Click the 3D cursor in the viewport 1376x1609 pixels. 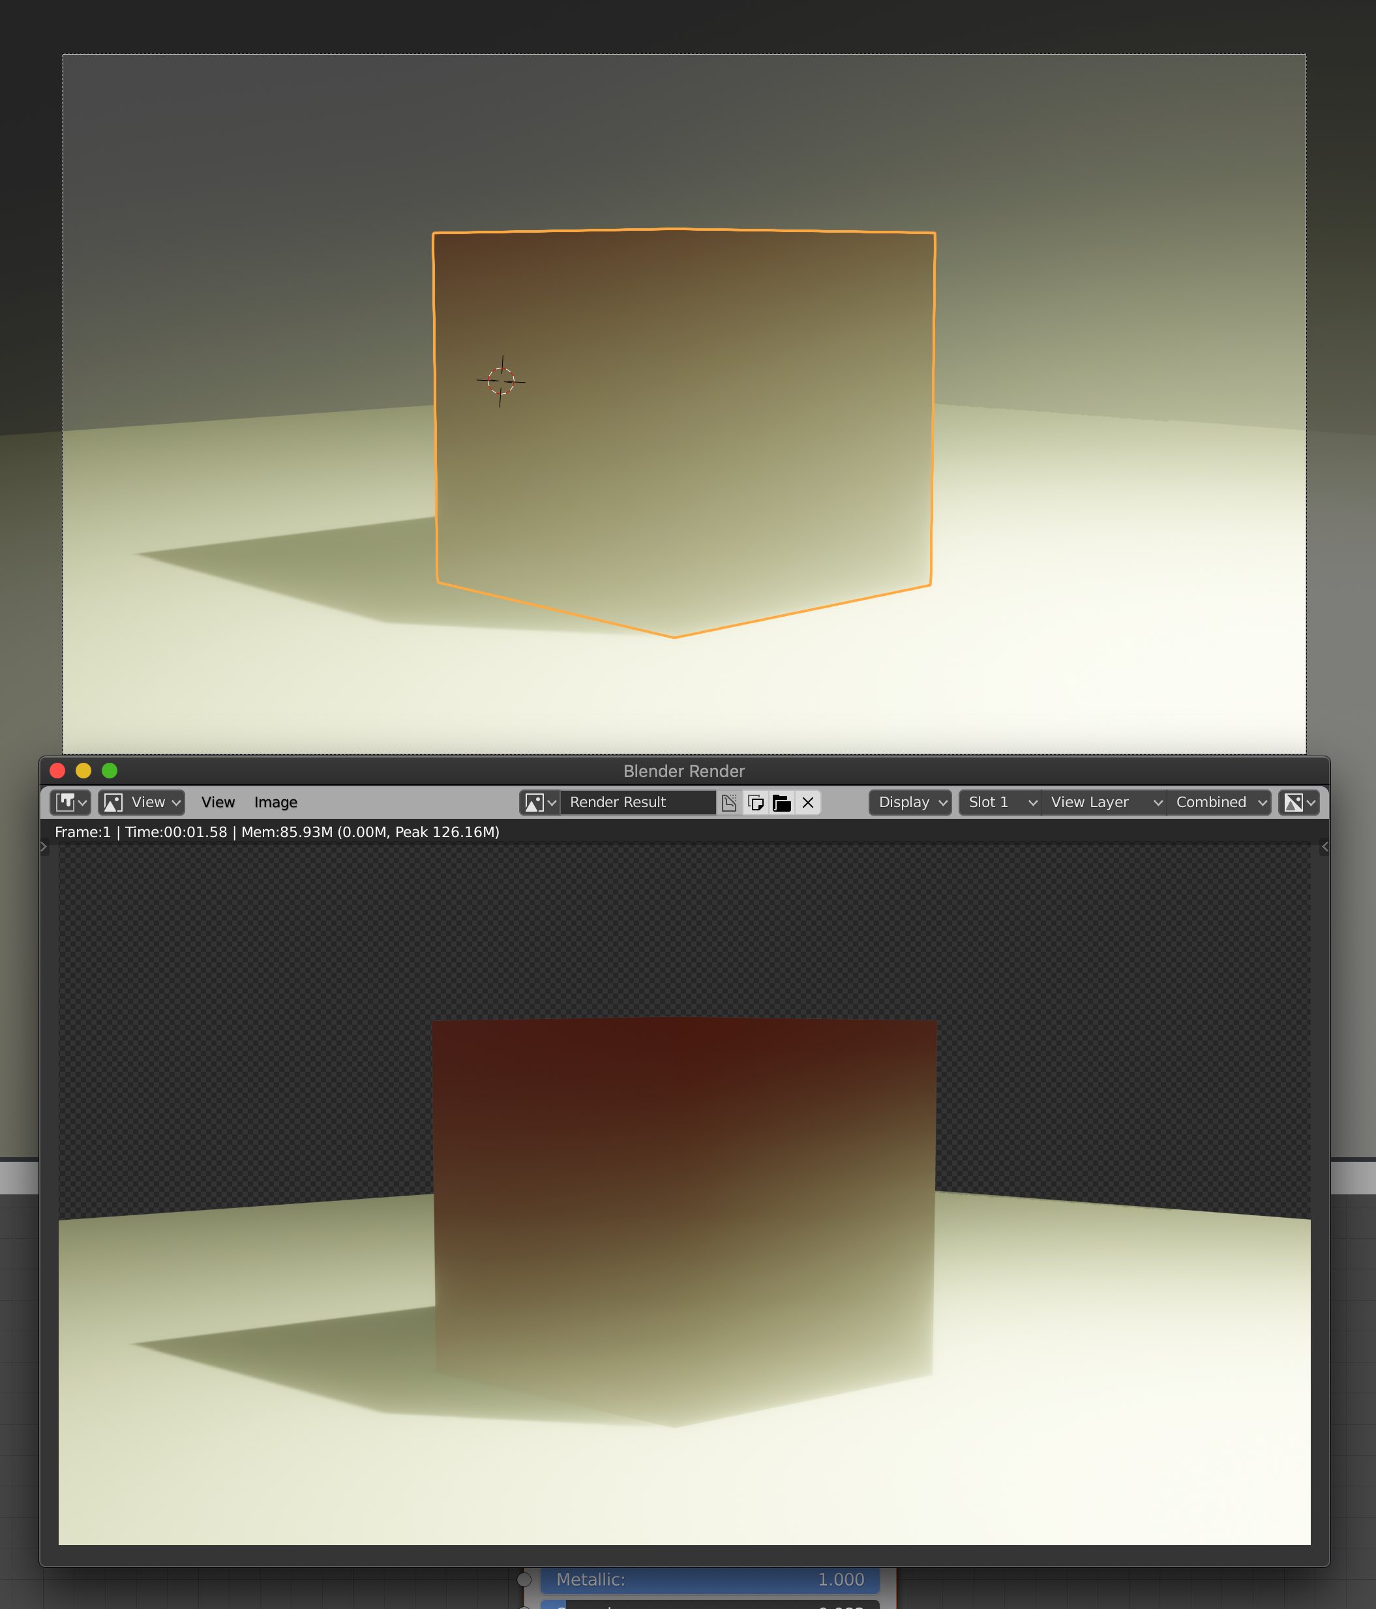click(501, 381)
